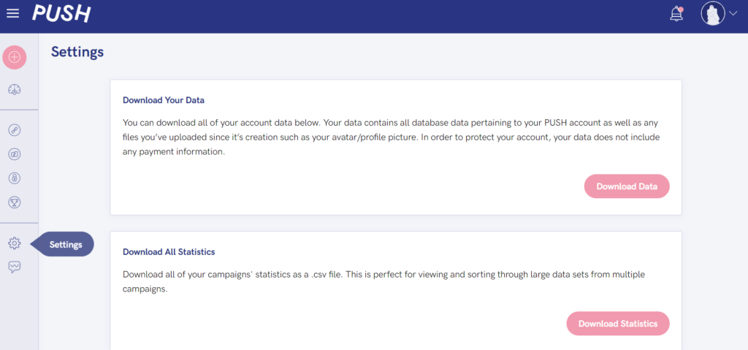Click the Download Your Data heading

click(x=164, y=100)
